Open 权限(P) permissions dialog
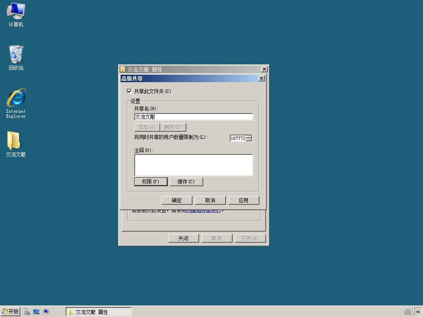Viewport: 423px width, 317px height. coord(151,182)
